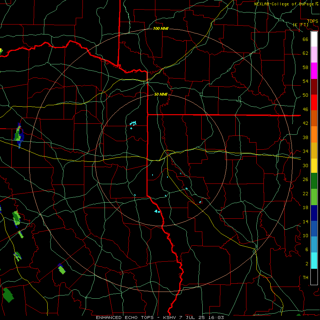The height and width of the screenshot is (320, 320).
Task: Pick the bright red band in the legend
Action: (x=314, y=102)
